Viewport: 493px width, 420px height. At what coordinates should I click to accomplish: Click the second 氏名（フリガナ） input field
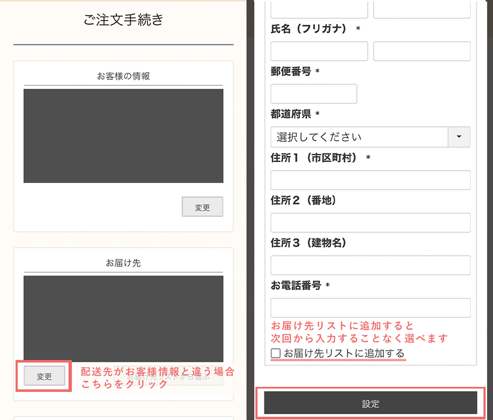[x=422, y=51]
